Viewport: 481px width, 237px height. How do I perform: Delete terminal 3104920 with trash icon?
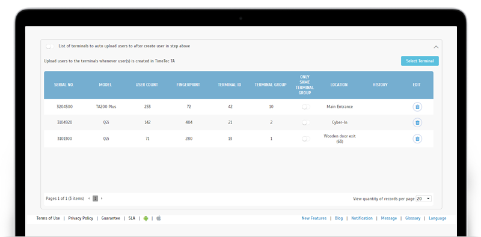(417, 122)
